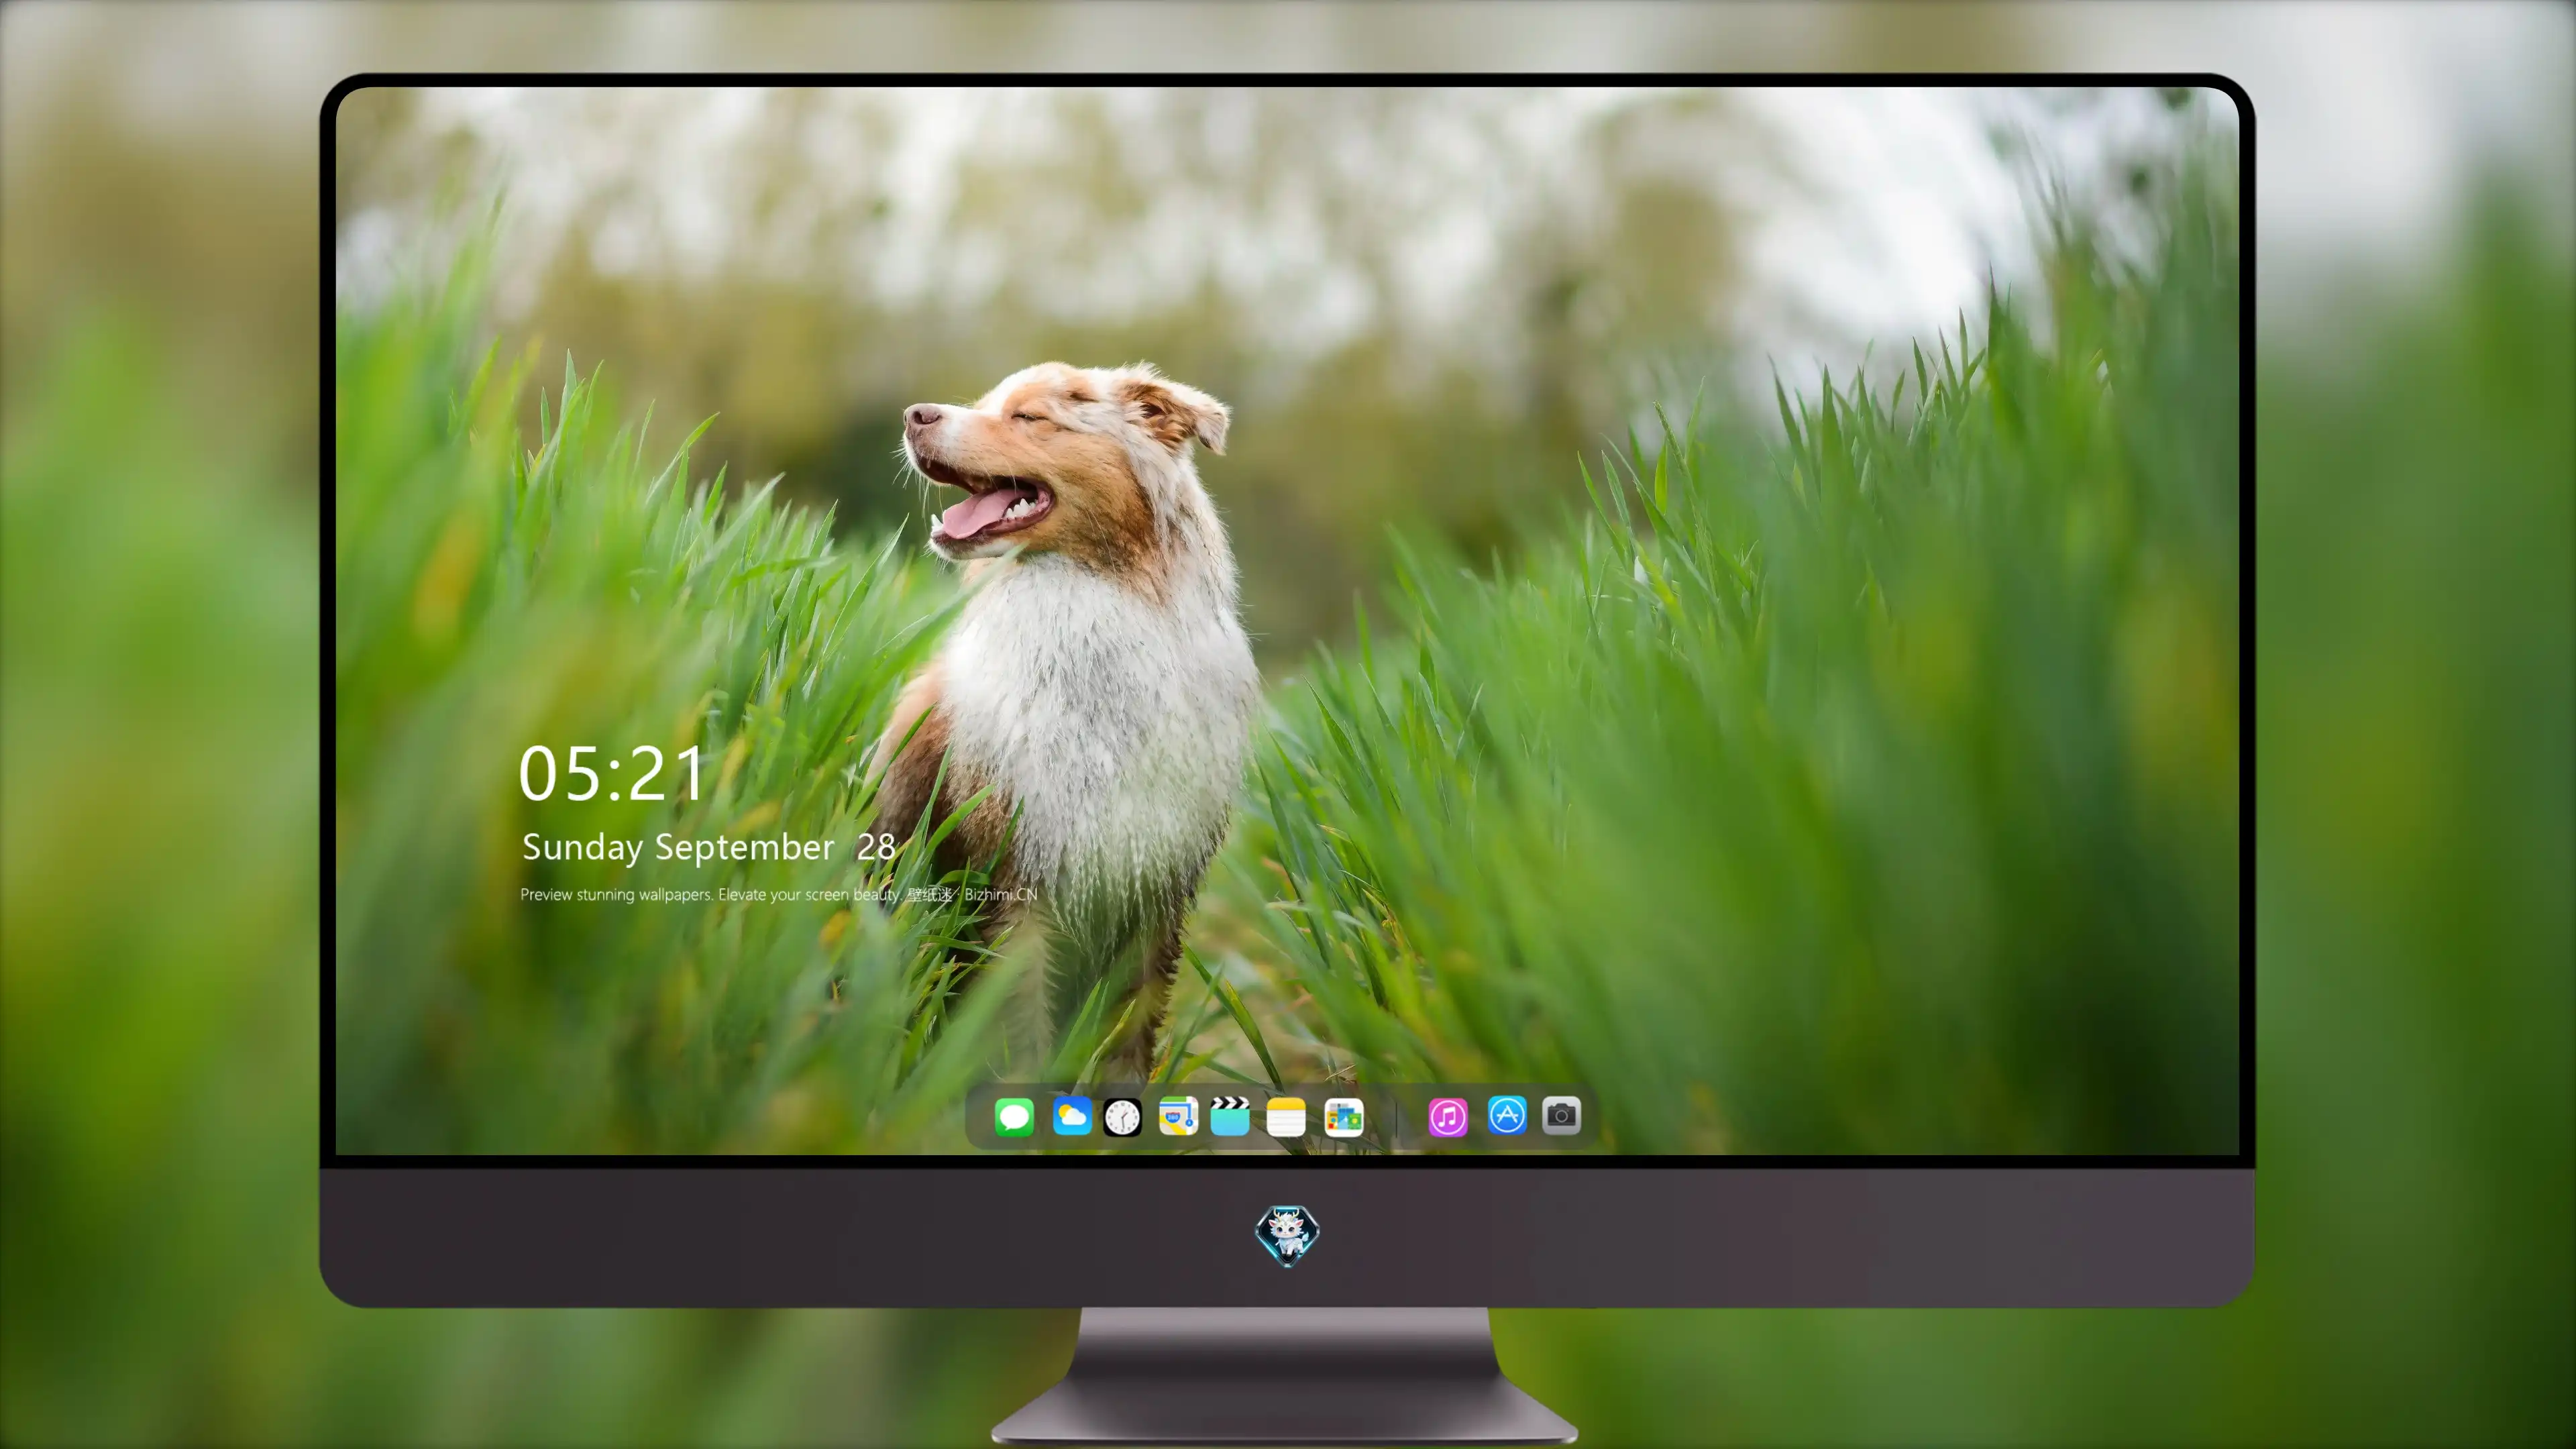Open the yellow Notes app
The image size is (2576, 1449).
pos(1286,1117)
